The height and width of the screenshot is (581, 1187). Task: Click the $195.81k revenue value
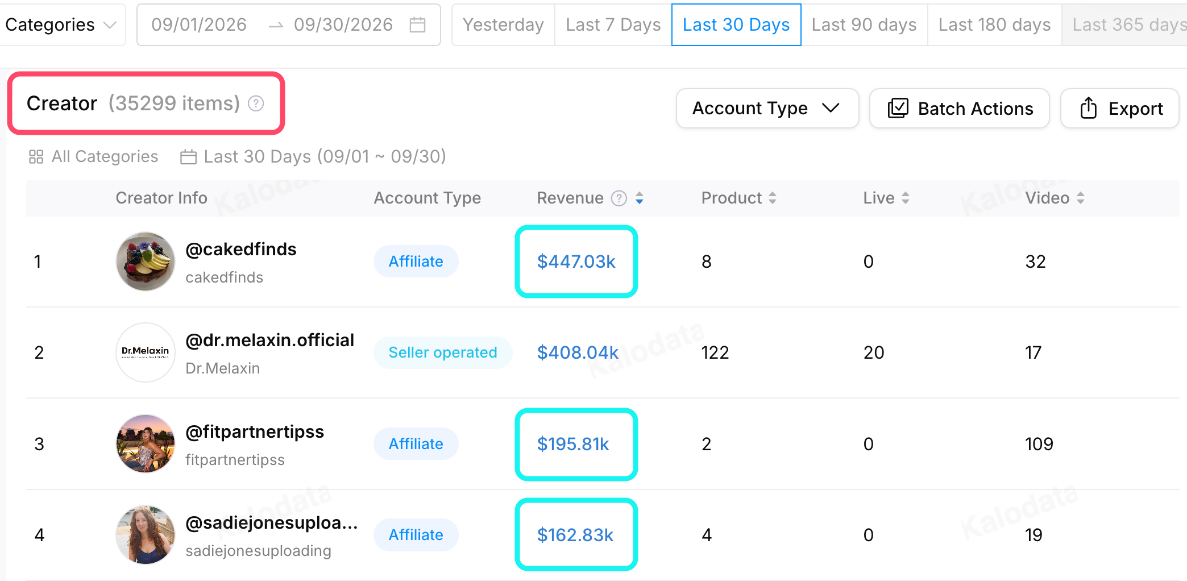[x=573, y=444]
